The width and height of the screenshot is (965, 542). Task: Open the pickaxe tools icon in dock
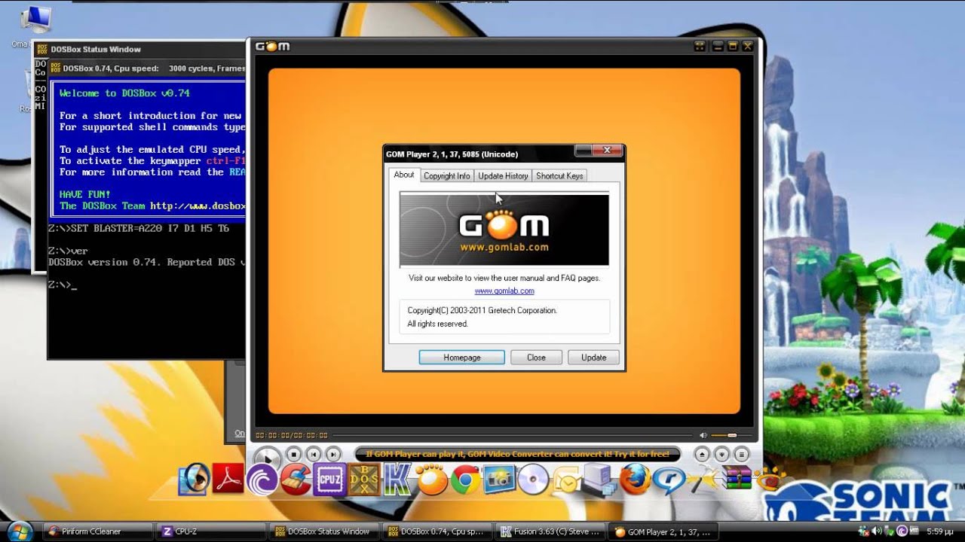coord(702,477)
